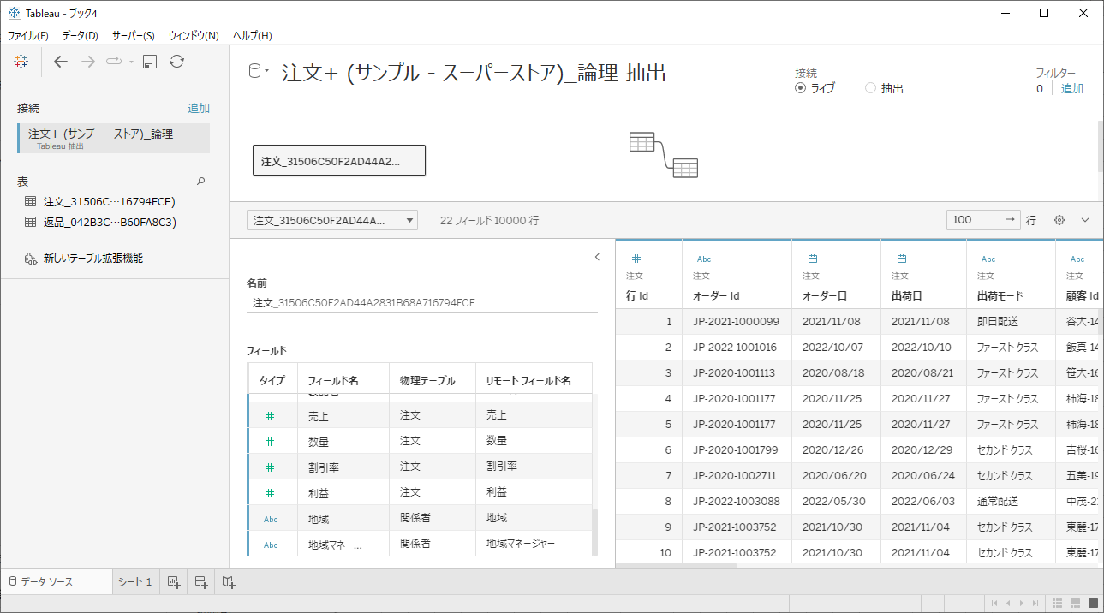The width and height of the screenshot is (1104, 613).
Task: Click the number type icon above 行 Id
Action: click(636, 258)
